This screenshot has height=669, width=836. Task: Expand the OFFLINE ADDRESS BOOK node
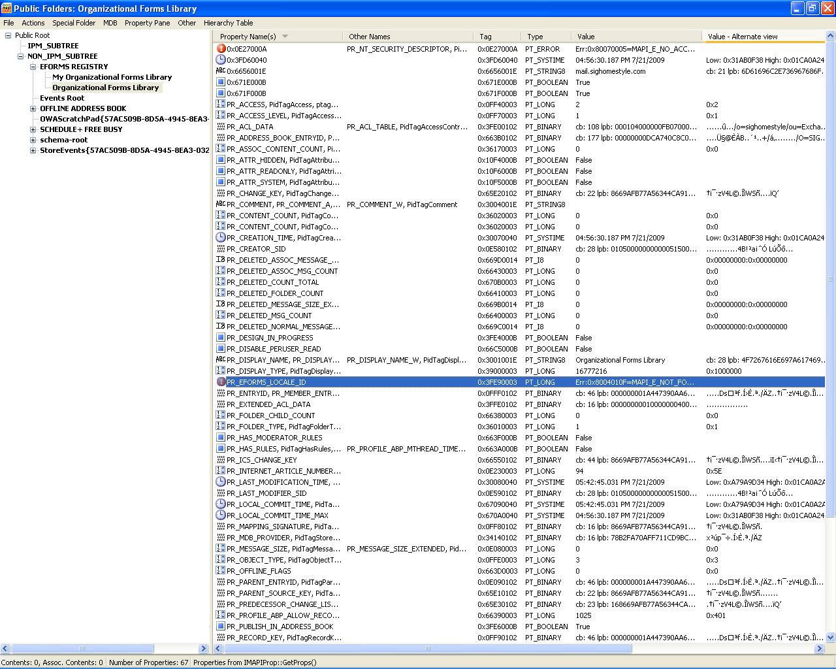[33, 108]
